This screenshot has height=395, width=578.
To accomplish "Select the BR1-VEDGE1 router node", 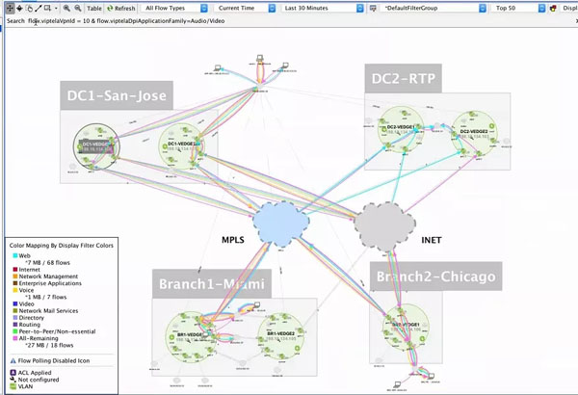I will (x=190, y=337).
